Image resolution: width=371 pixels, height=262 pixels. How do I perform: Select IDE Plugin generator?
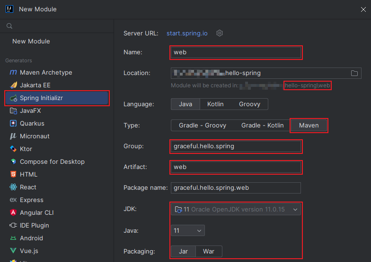click(x=57, y=226)
